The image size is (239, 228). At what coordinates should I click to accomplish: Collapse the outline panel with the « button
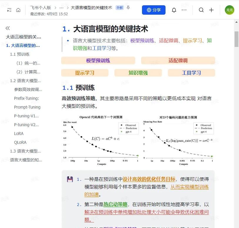7,28
